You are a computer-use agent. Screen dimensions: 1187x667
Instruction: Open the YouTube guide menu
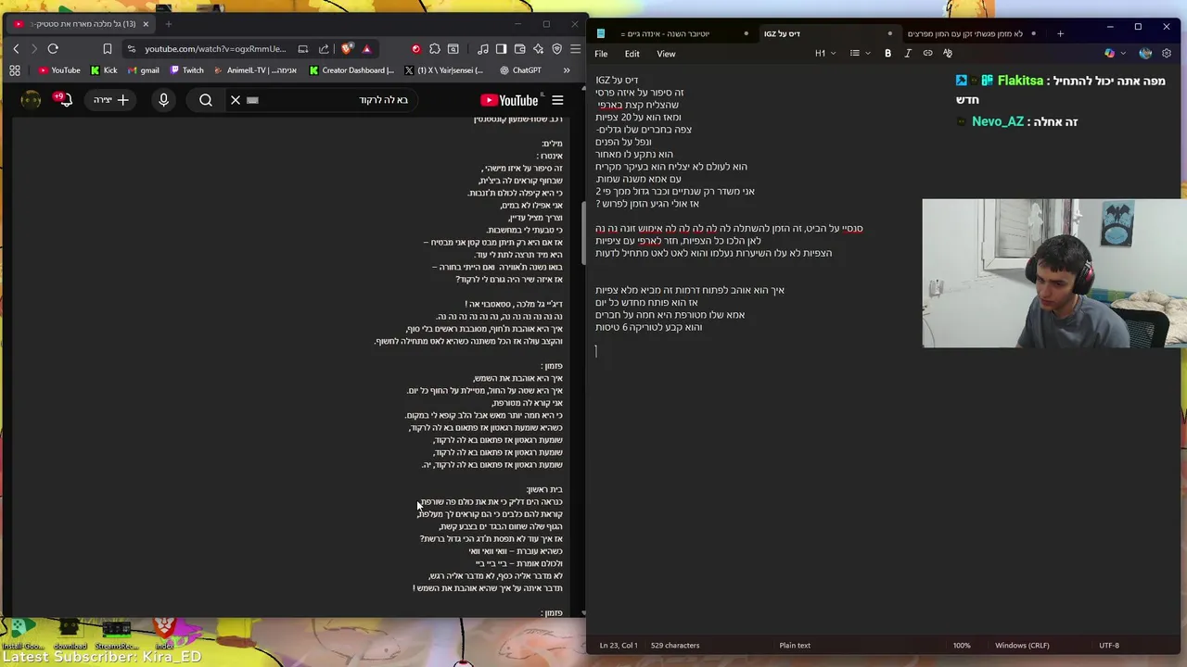(x=557, y=100)
